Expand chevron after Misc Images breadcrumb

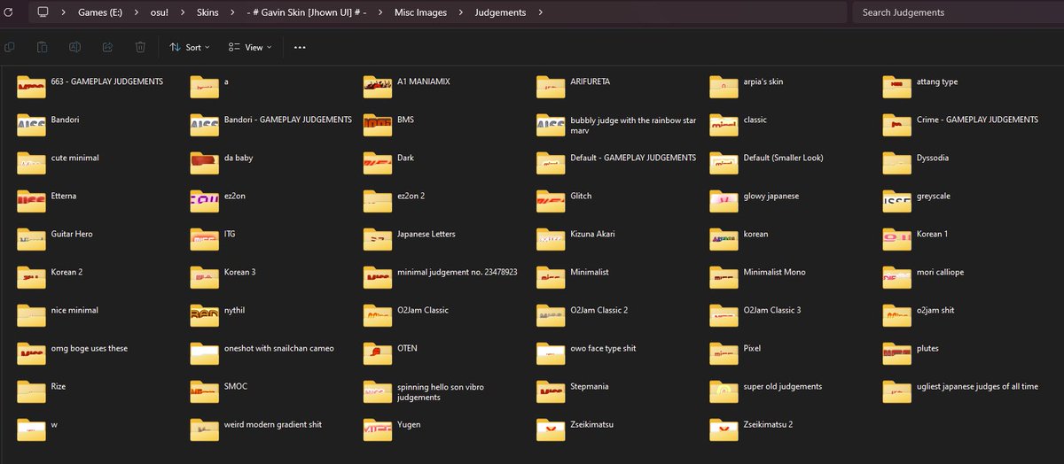coord(460,12)
